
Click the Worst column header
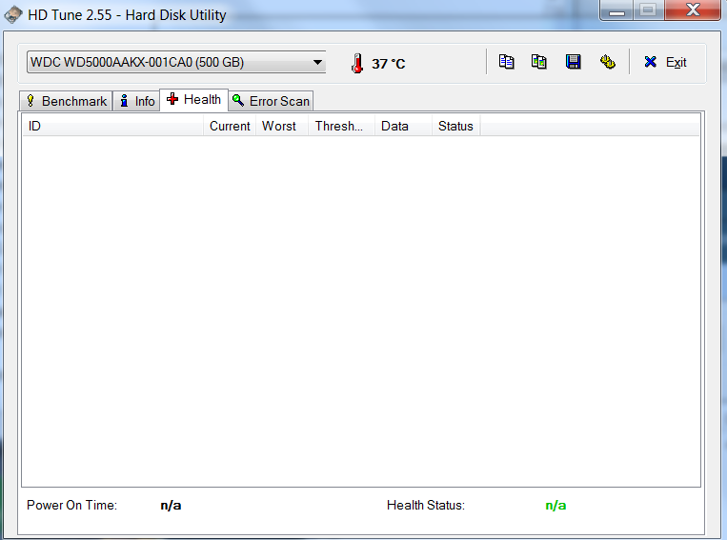280,126
